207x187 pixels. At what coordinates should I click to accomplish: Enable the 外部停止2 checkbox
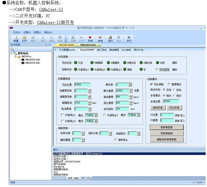pos(105,115)
